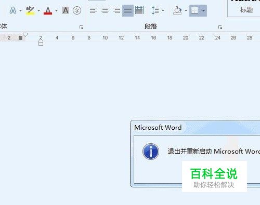Expand font color dropdown arrow
Screen dimensions: 260x205
(x=56, y=10)
